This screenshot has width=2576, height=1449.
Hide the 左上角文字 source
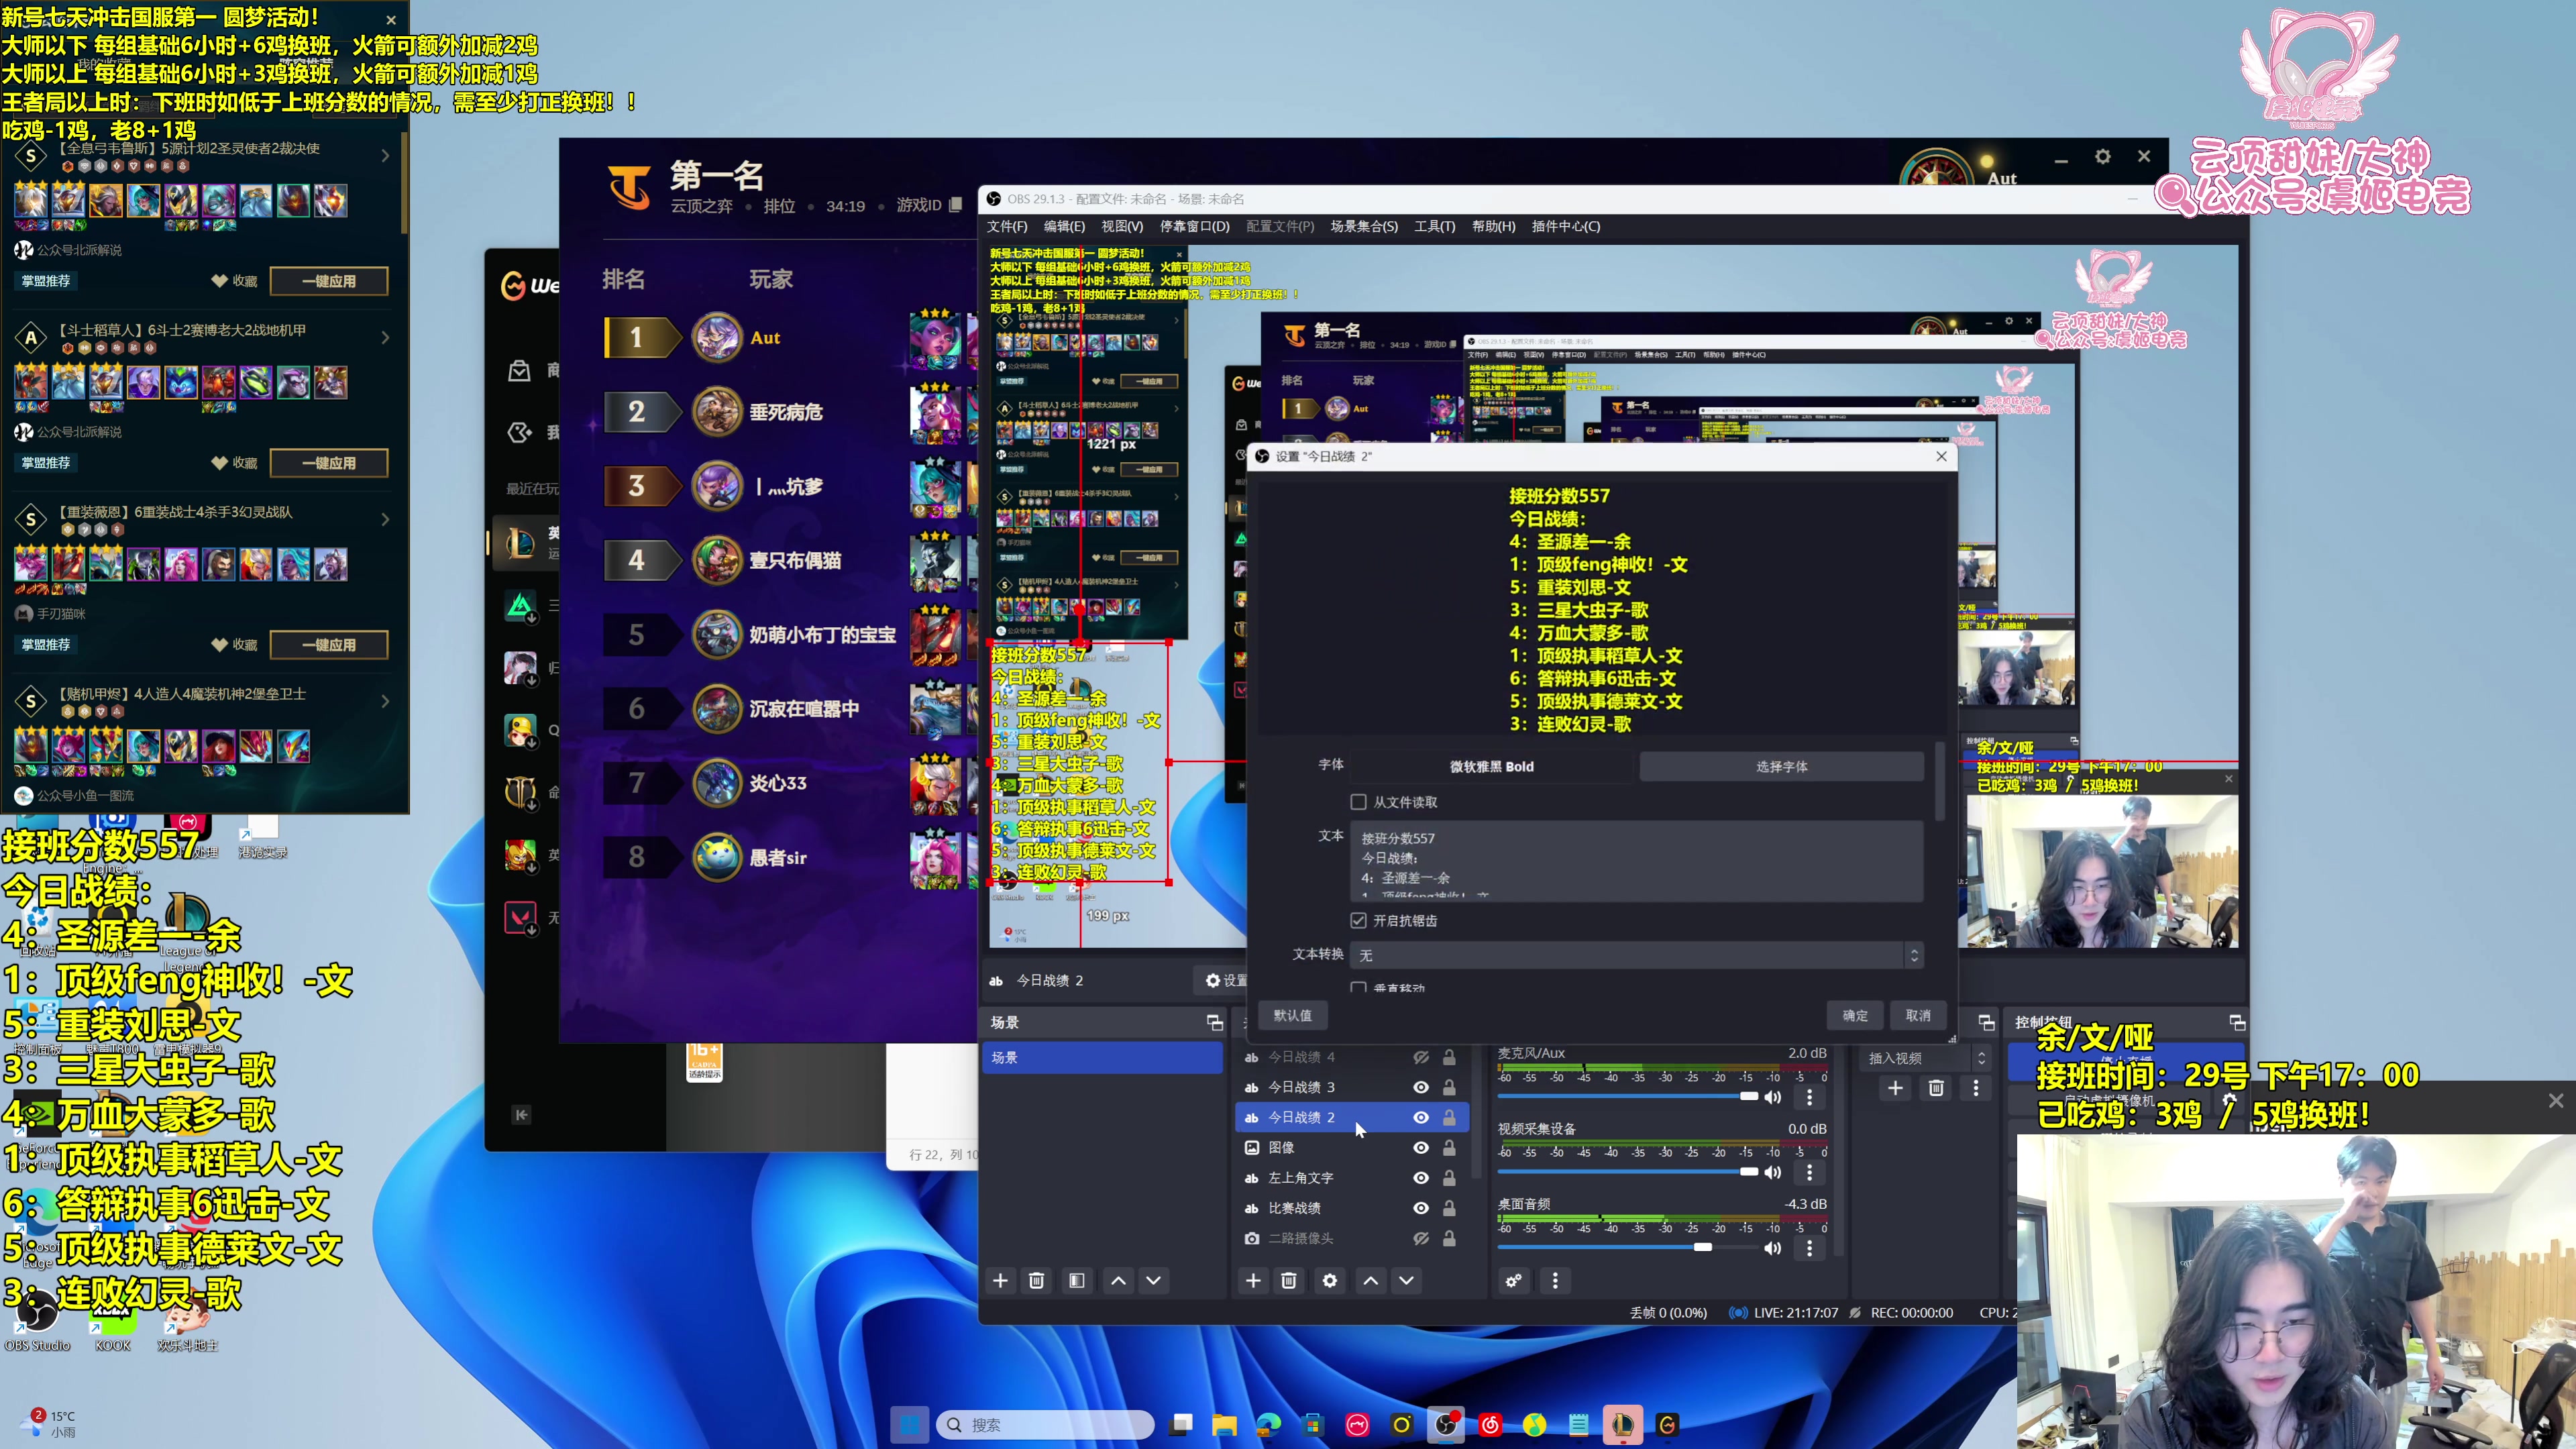pos(1421,1178)
